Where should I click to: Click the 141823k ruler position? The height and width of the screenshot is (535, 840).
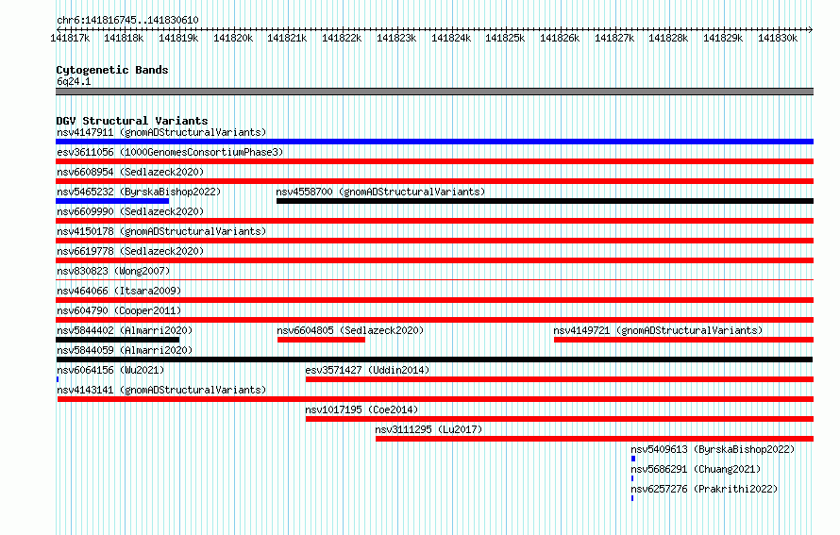pyautogui.click(x=396, y=38)
